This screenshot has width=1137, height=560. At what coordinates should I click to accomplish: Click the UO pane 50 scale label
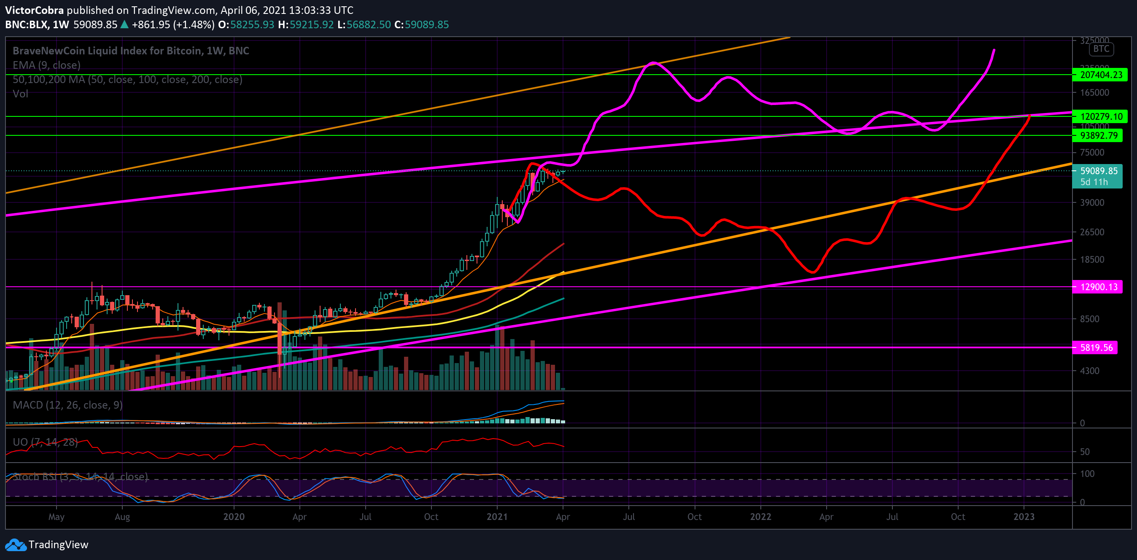pos(1085,452)
